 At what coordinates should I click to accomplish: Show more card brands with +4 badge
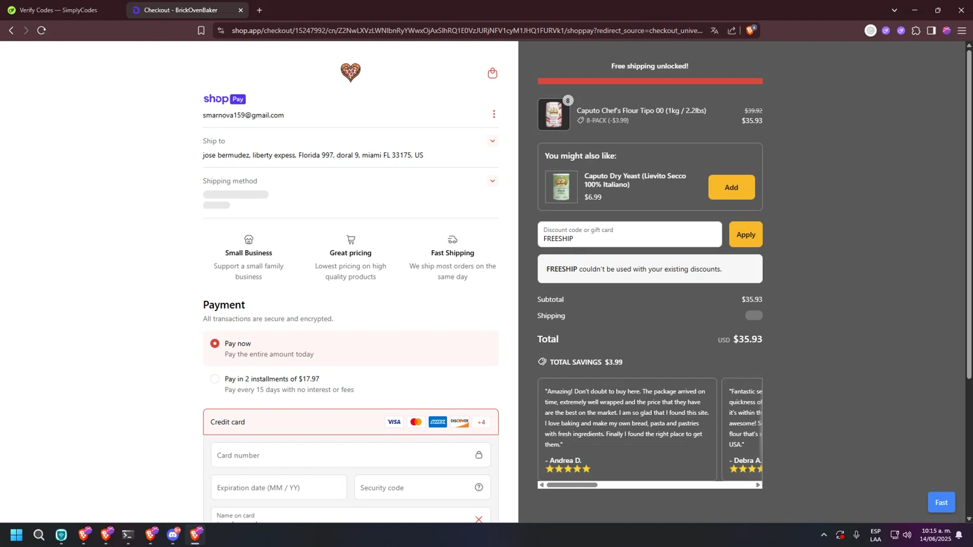pos(481,422)
